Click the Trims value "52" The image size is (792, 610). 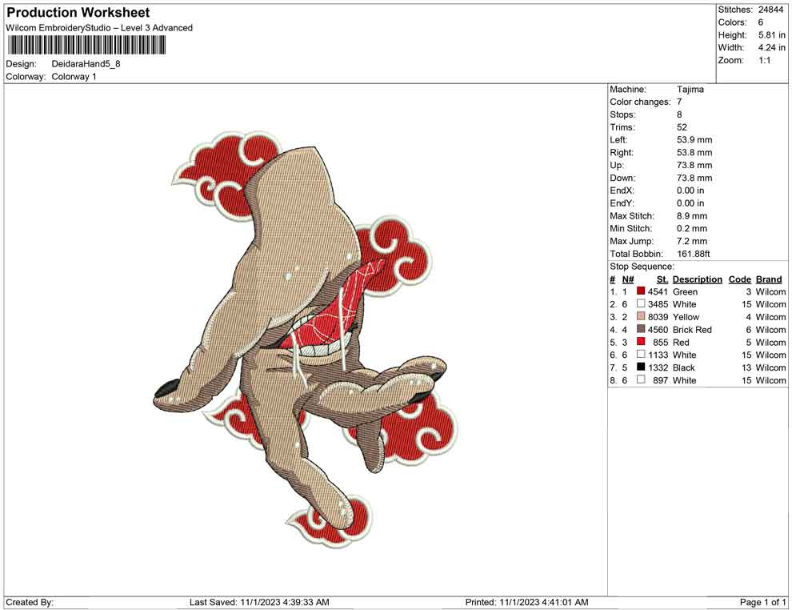coord(682,127)
